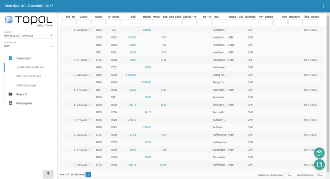Open the Mandant dropdown
The height and width of the screenshot is (179, 330).
coord(28,36)
